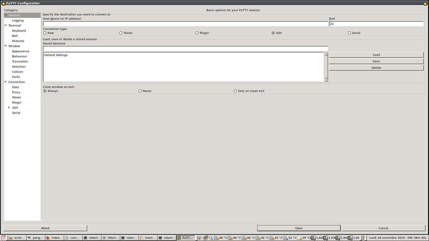Open the Logging category
The image size is (429, 241).
(18, 20)
